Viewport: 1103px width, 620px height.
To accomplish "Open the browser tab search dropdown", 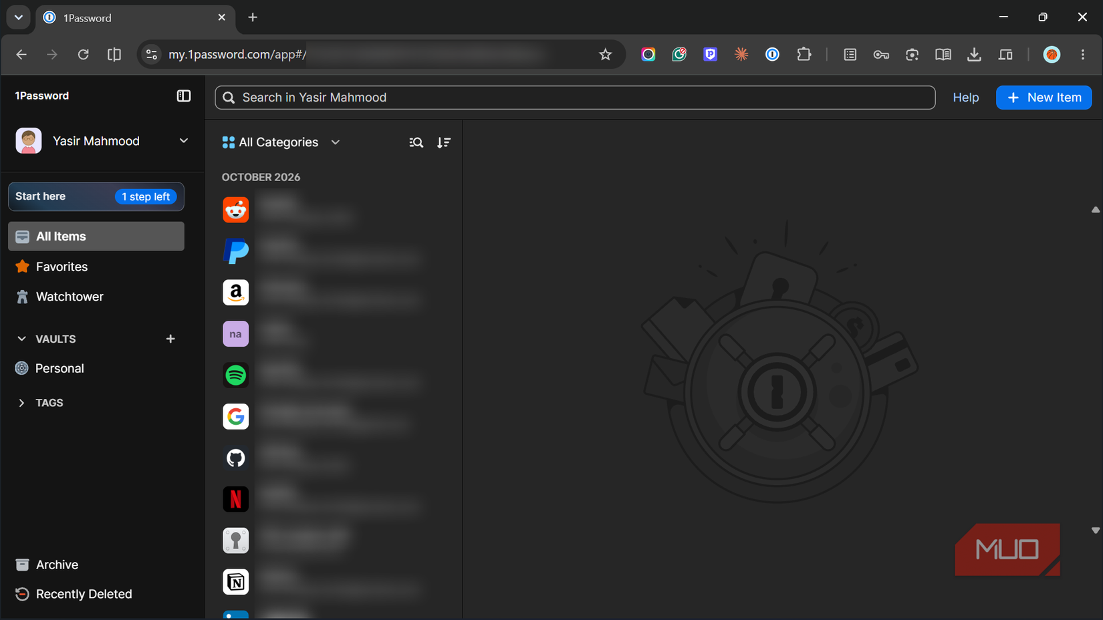I will pyautogui.click(x=19, y=17).
